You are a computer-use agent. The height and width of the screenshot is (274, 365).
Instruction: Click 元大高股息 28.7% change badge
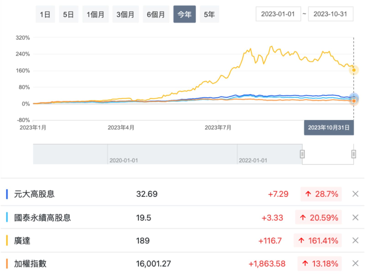pos(322,194)
